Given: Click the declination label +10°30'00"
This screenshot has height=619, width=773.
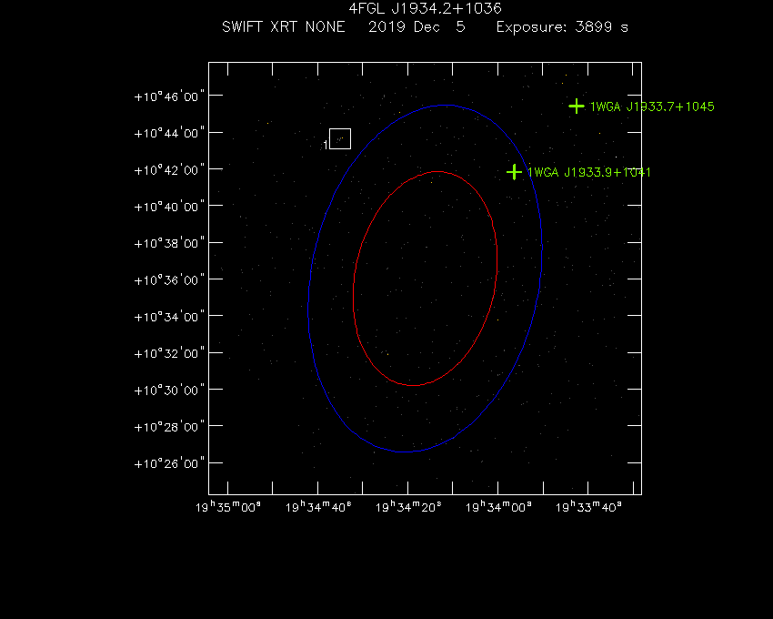Looking at the screenshot, I should pos(169,391).
